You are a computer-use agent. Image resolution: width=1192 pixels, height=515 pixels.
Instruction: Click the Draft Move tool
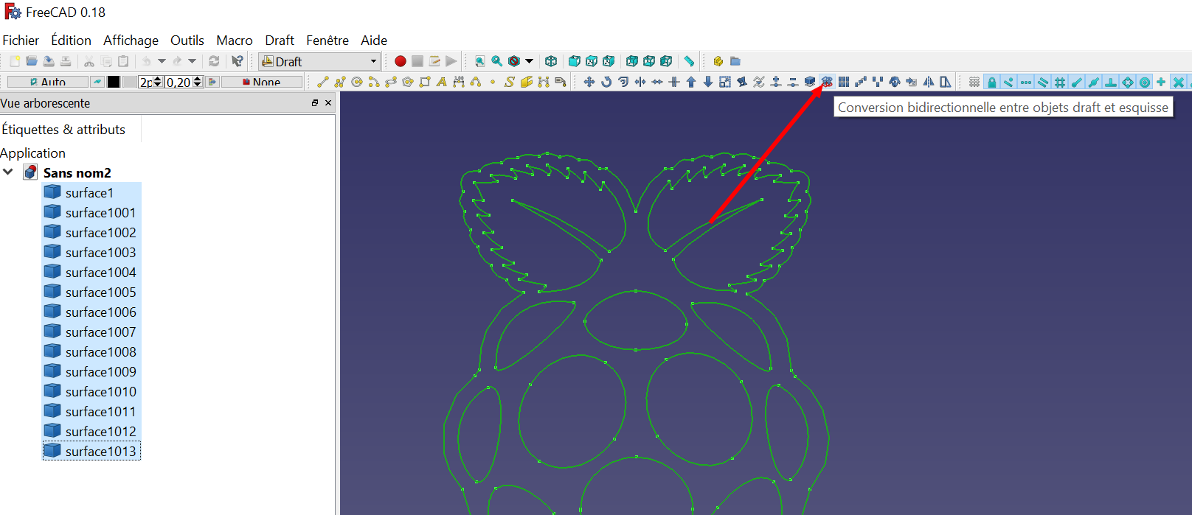click(x=589, y=82)
